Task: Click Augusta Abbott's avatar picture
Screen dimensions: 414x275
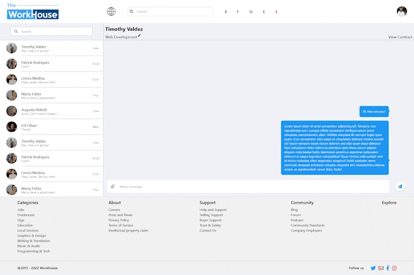Action: (x=12, y=111)
